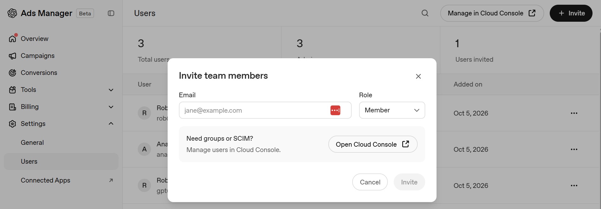The height and width of the screenshot is (209, 601).
Task: Click avatar A in users table
Action: (144, 149)
